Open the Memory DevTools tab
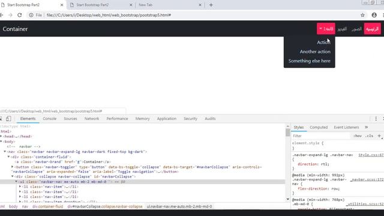 pyautogui.click(x=142, y=119)
